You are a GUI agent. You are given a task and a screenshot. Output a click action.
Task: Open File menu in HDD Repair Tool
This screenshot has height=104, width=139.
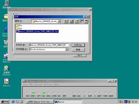click(x=25, y=84)
